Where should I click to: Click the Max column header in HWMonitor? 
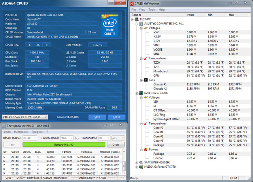[x=237, y=15]
